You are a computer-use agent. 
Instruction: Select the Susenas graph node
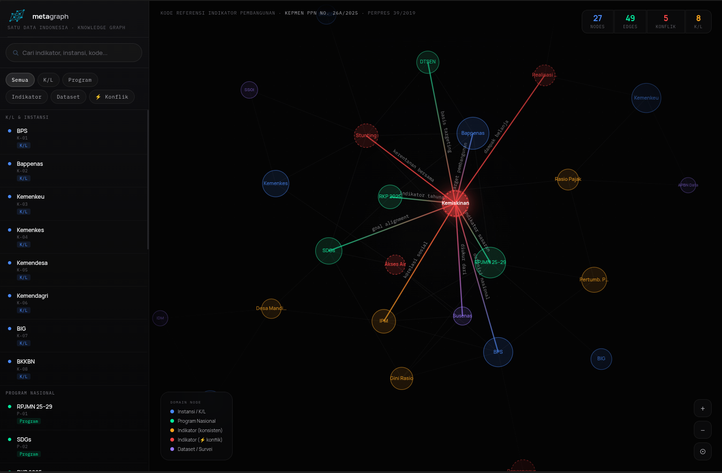[x=463, y=316]
